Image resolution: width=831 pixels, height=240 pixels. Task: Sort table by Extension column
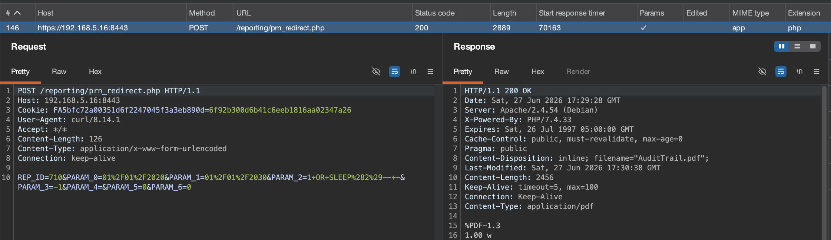(x=808, y=13)
